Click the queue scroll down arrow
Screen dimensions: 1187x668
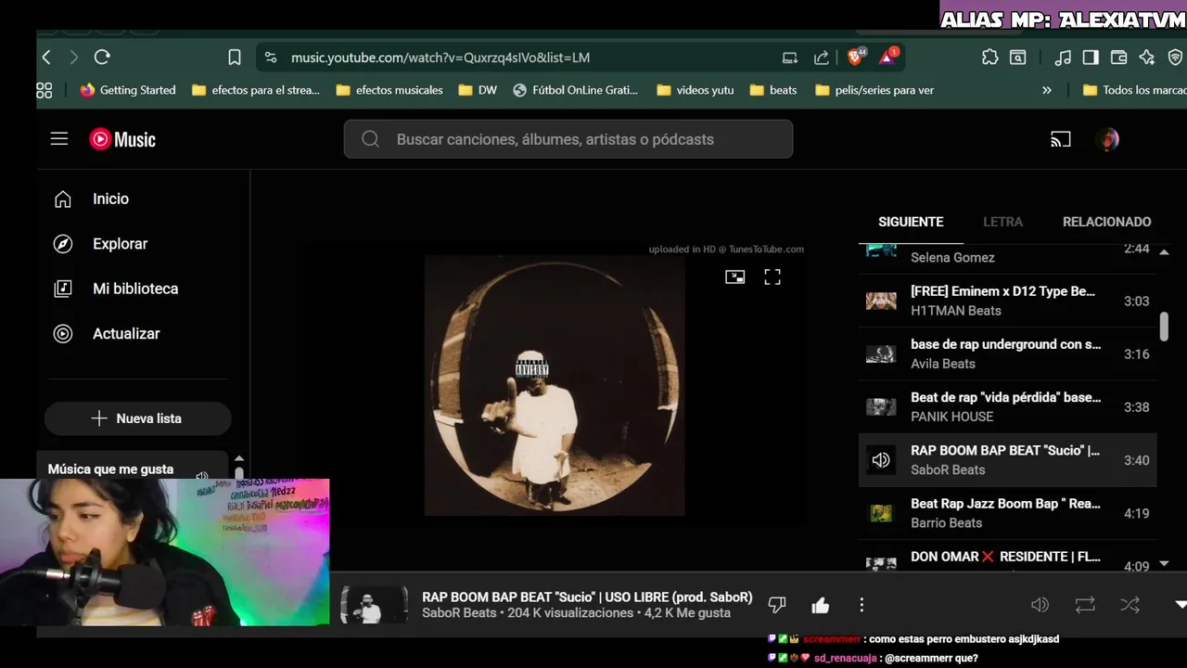click(1164, 563)
